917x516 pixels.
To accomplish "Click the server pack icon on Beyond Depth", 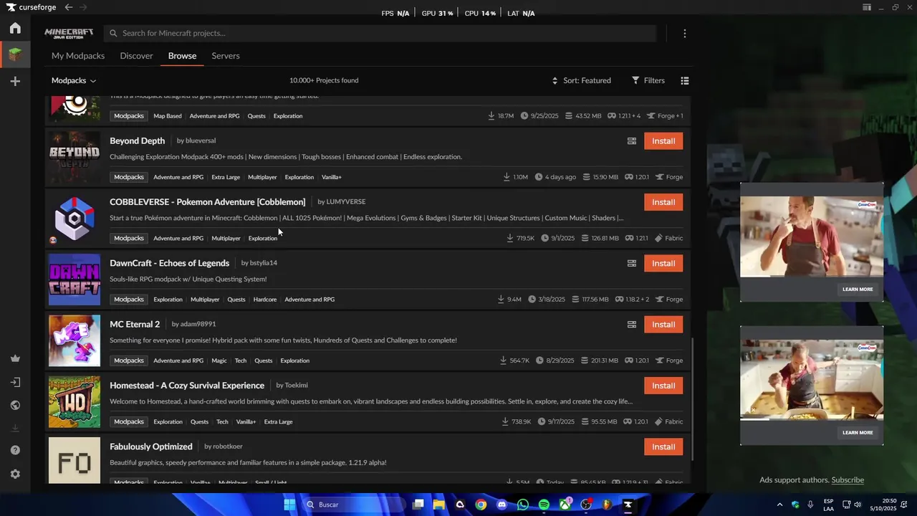I will (632, 141).
